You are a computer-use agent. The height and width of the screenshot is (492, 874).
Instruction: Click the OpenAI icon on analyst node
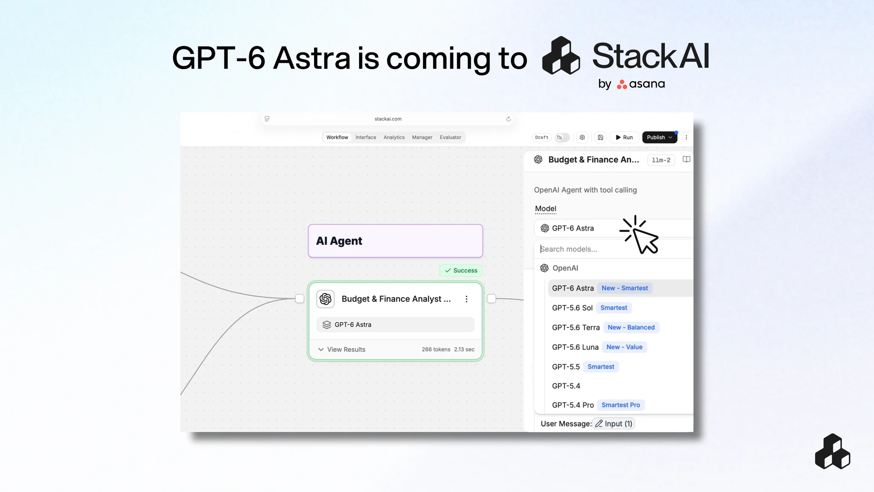pos(326,299)
